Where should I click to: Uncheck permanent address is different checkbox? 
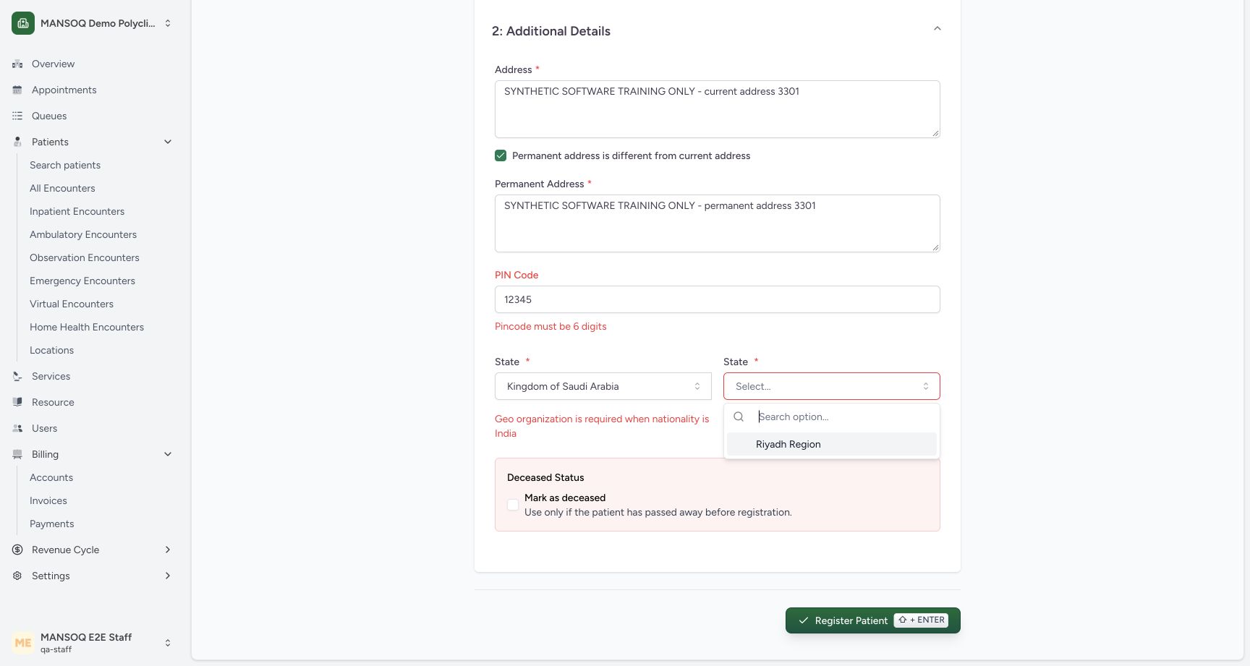pyautogui.click(x=501, y=155)
